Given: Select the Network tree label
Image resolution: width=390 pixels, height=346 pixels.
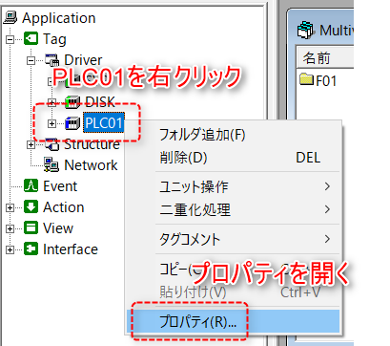Looking at the screenshot, I should click(91, 165).
